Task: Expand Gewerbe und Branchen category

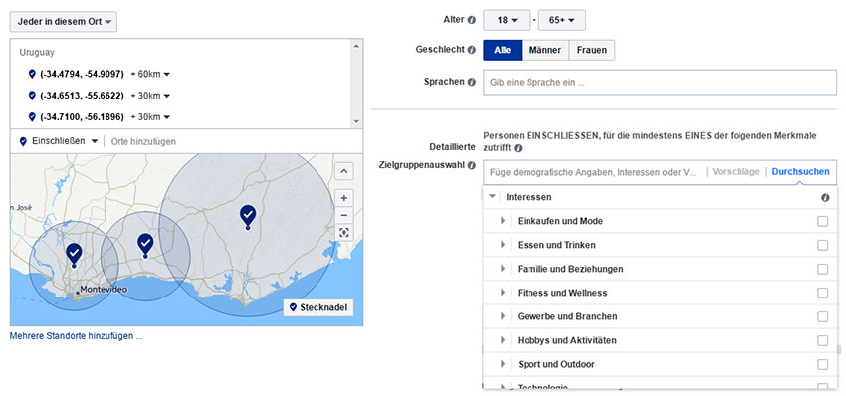Action: click(x=503, y=316)
